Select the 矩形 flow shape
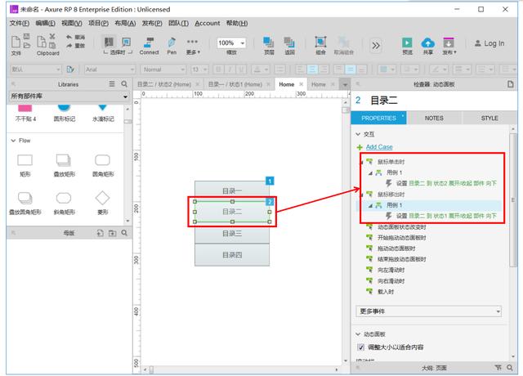 (25, 165)
